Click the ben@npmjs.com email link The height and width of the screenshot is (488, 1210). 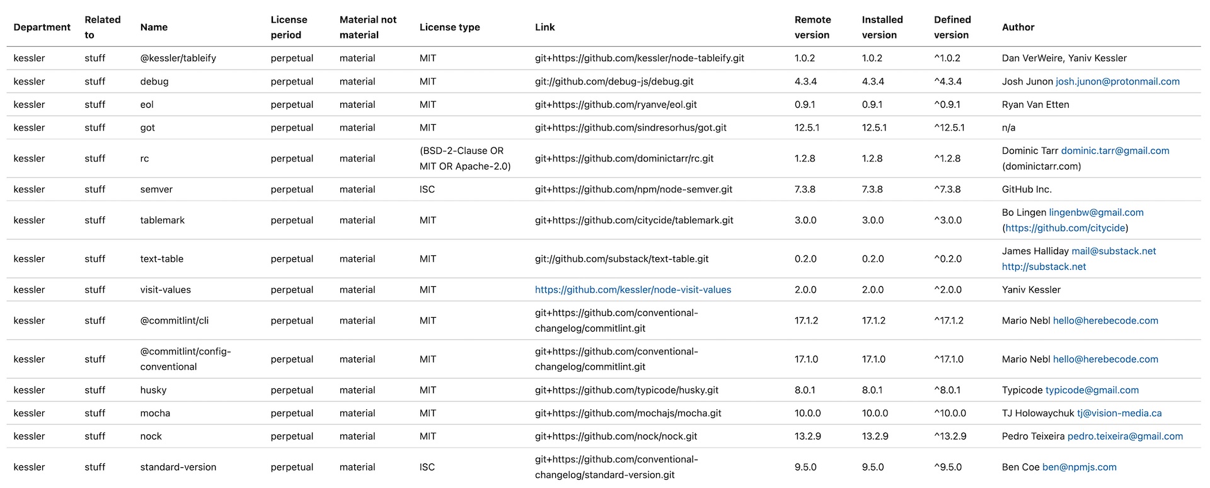coord(1079,467)
